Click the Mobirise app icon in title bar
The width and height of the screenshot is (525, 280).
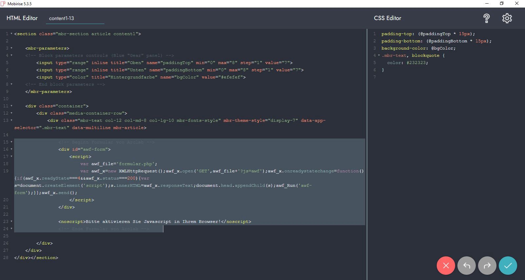[3, 4]
